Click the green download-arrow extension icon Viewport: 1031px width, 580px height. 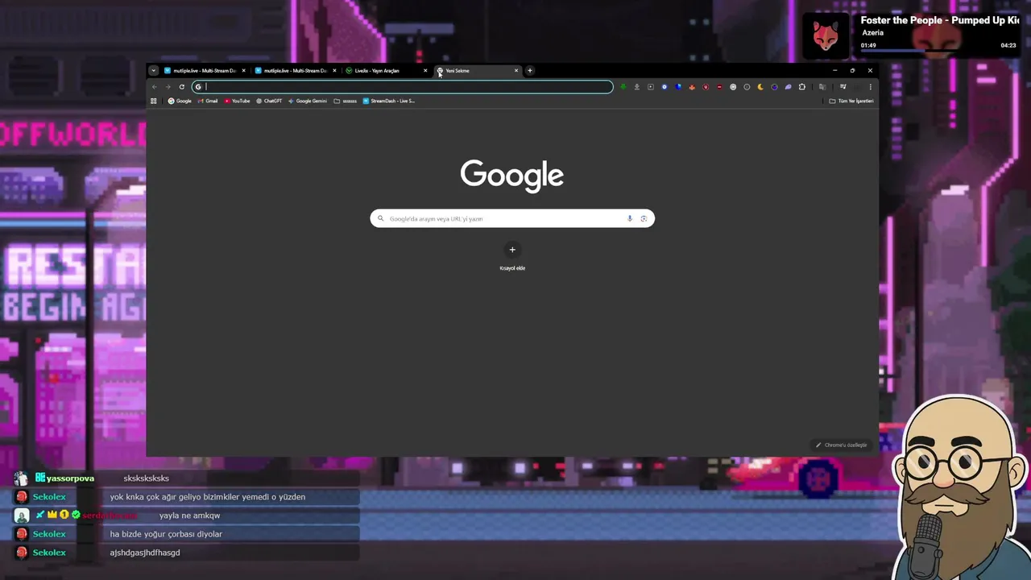(623, 87)
